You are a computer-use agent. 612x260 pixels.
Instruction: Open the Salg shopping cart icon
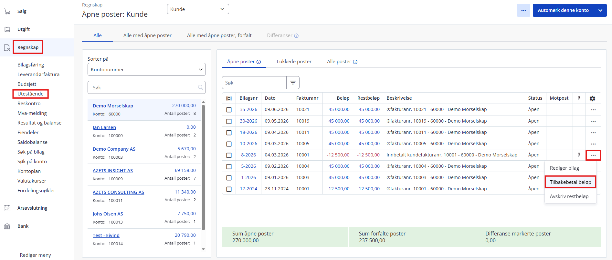coord(7,11)
